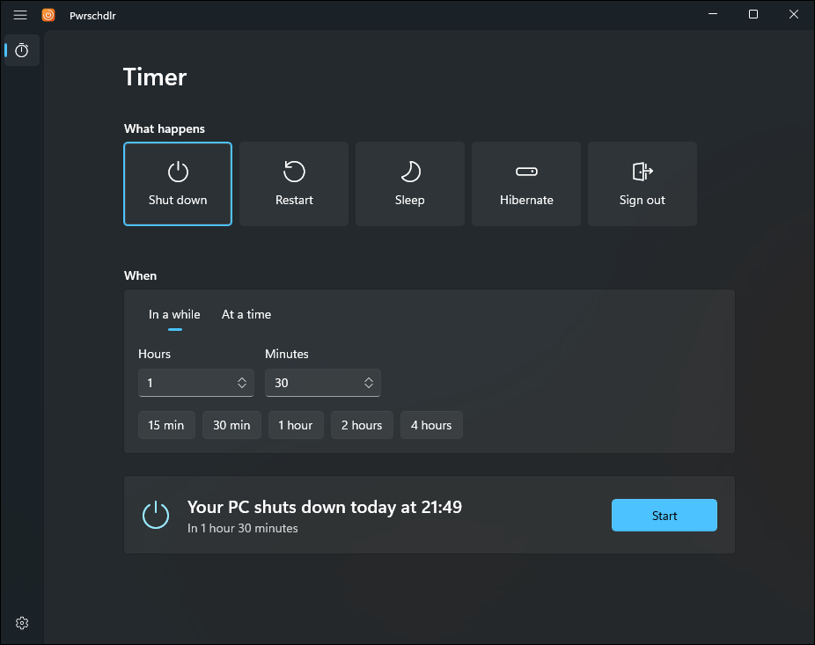Close the Pwrschdlr window

(794, 15)
